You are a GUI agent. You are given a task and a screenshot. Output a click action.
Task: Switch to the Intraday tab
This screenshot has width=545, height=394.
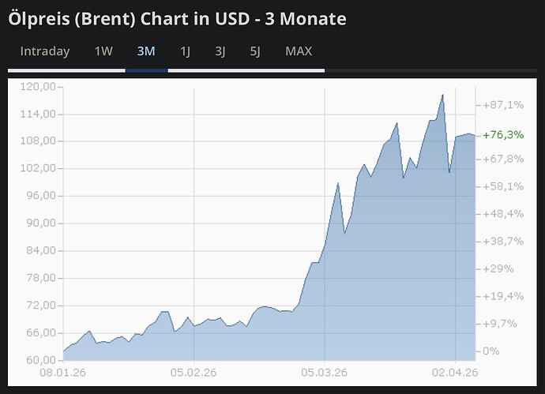45,51
